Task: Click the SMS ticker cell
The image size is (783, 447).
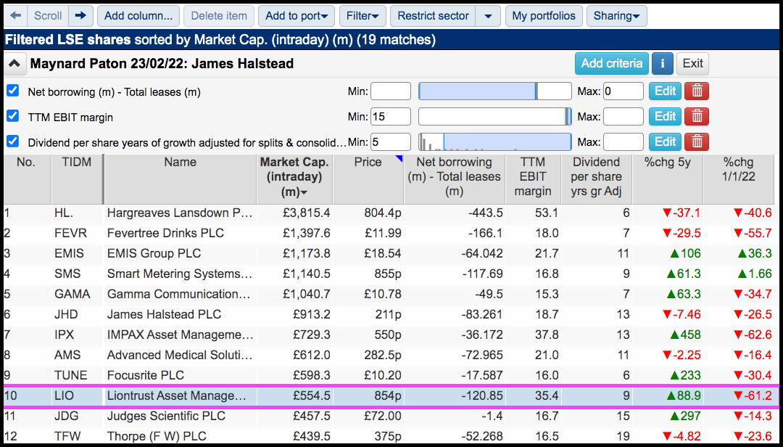Action: pos(77,274)
